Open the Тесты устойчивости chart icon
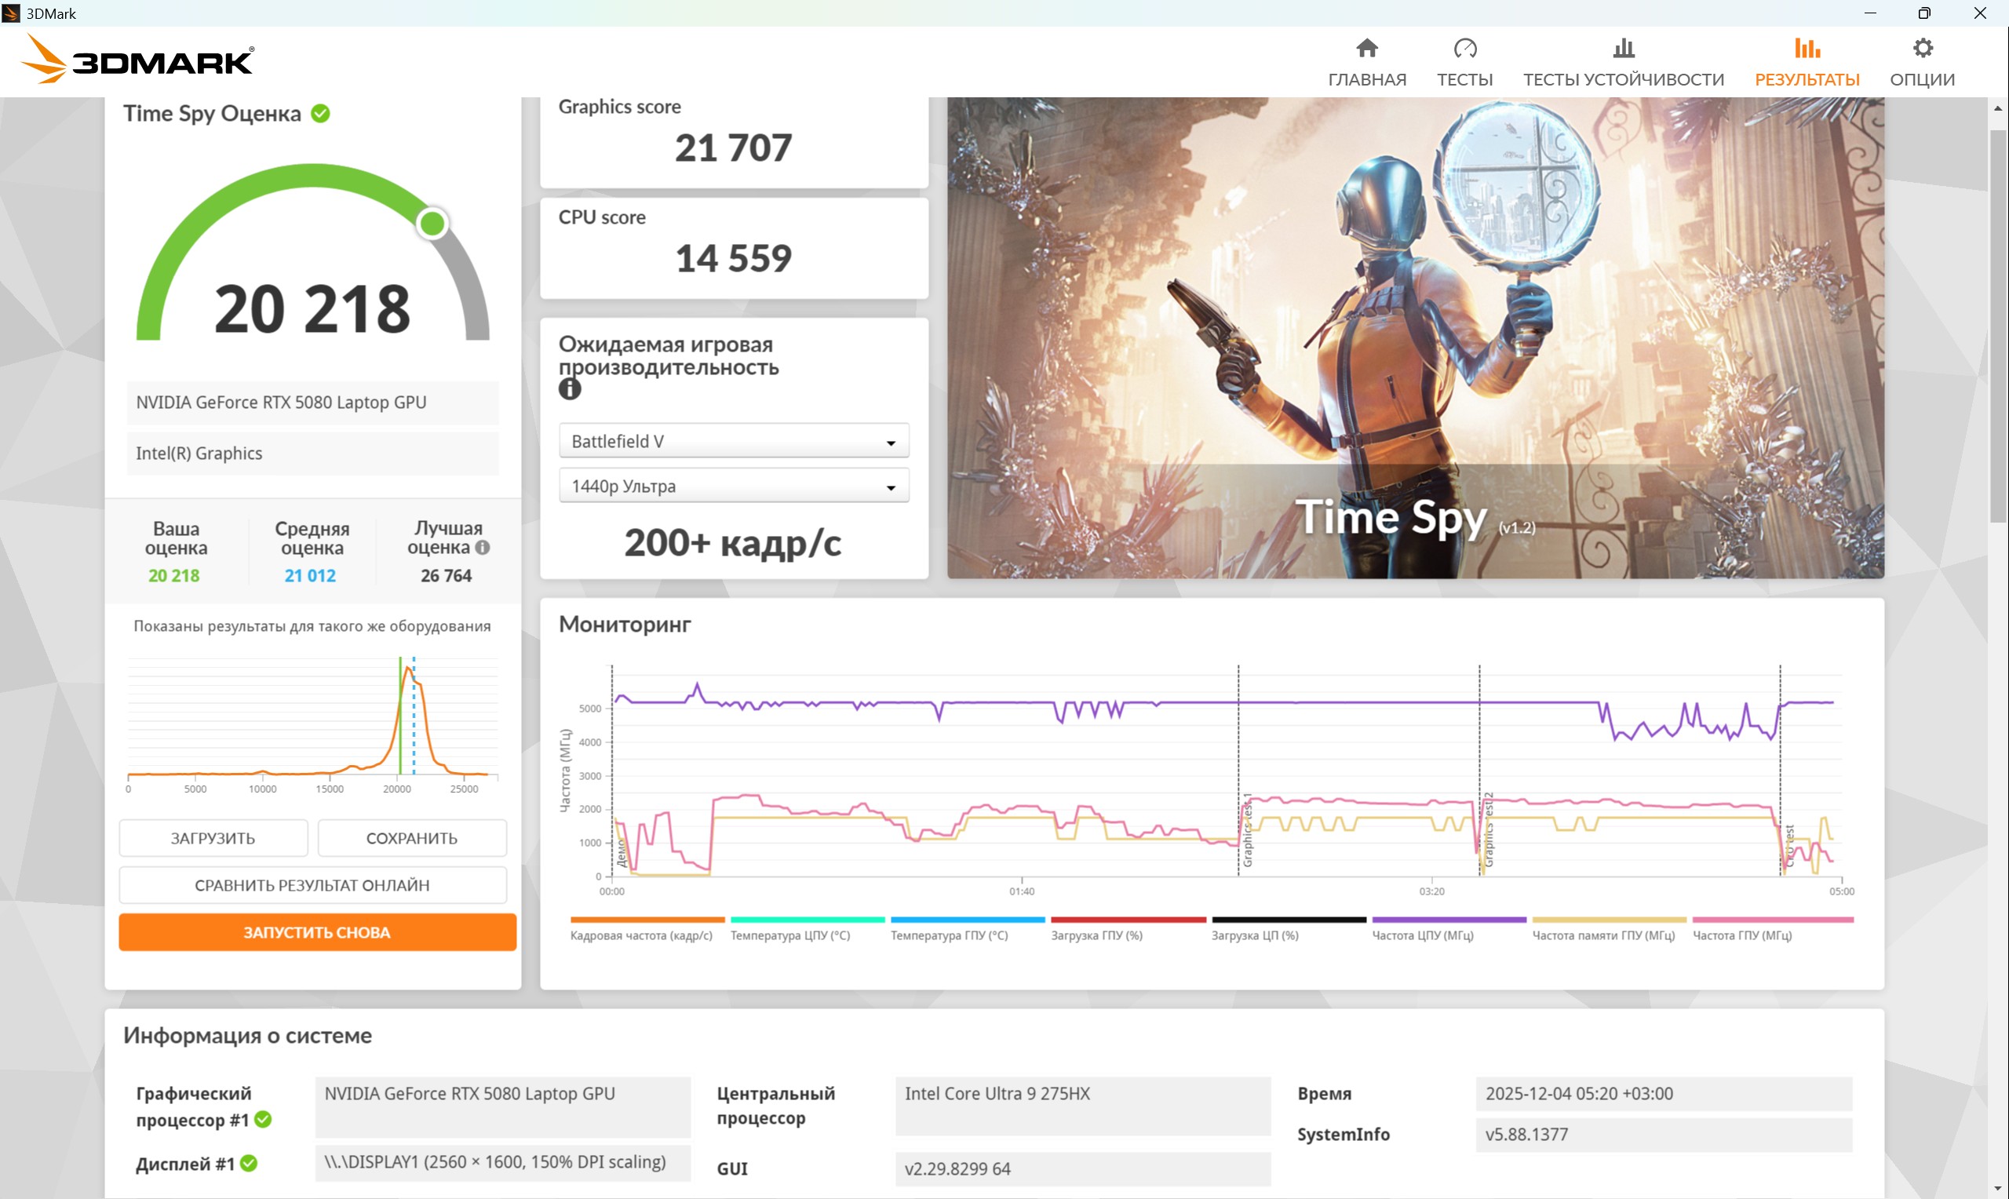Screen dimensions: 2009x1199 (x=1623, y=49)
